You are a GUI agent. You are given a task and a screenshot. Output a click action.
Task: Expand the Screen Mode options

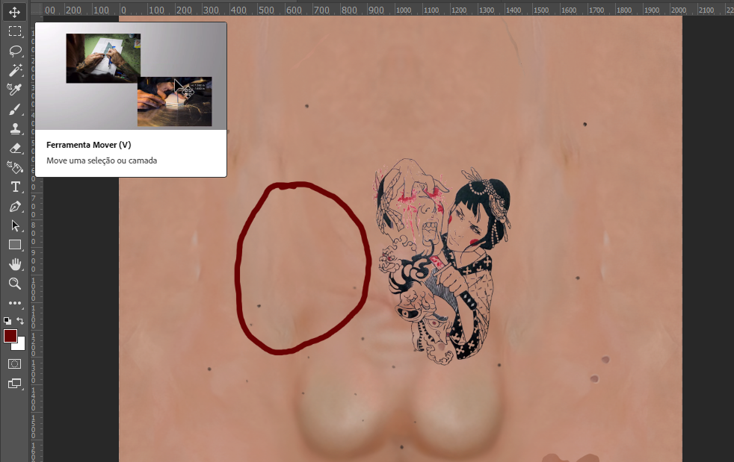click(x=15, y=383)
